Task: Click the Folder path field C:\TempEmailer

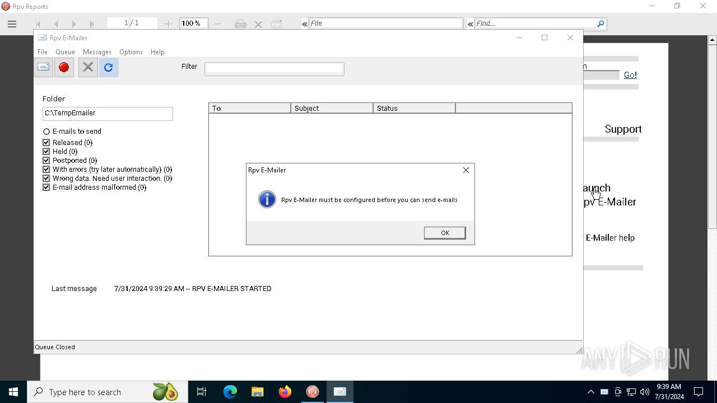Action: coord(108,114)
